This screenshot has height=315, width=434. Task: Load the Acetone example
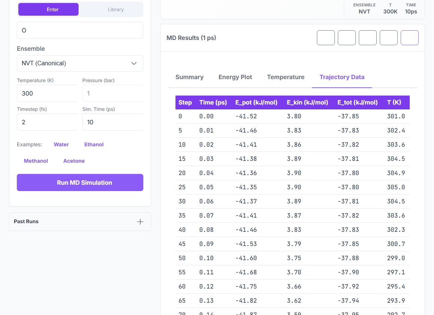point(74,161)
